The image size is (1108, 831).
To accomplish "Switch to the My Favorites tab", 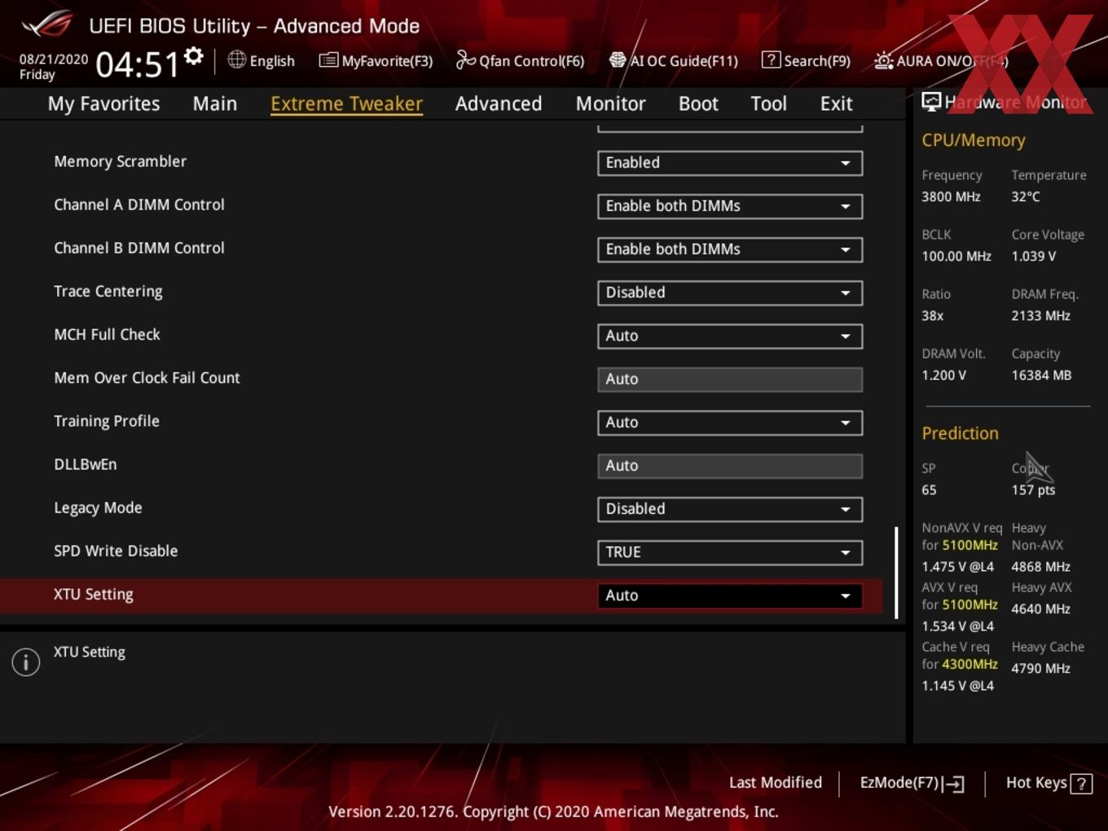I will [x=103, y=103].
